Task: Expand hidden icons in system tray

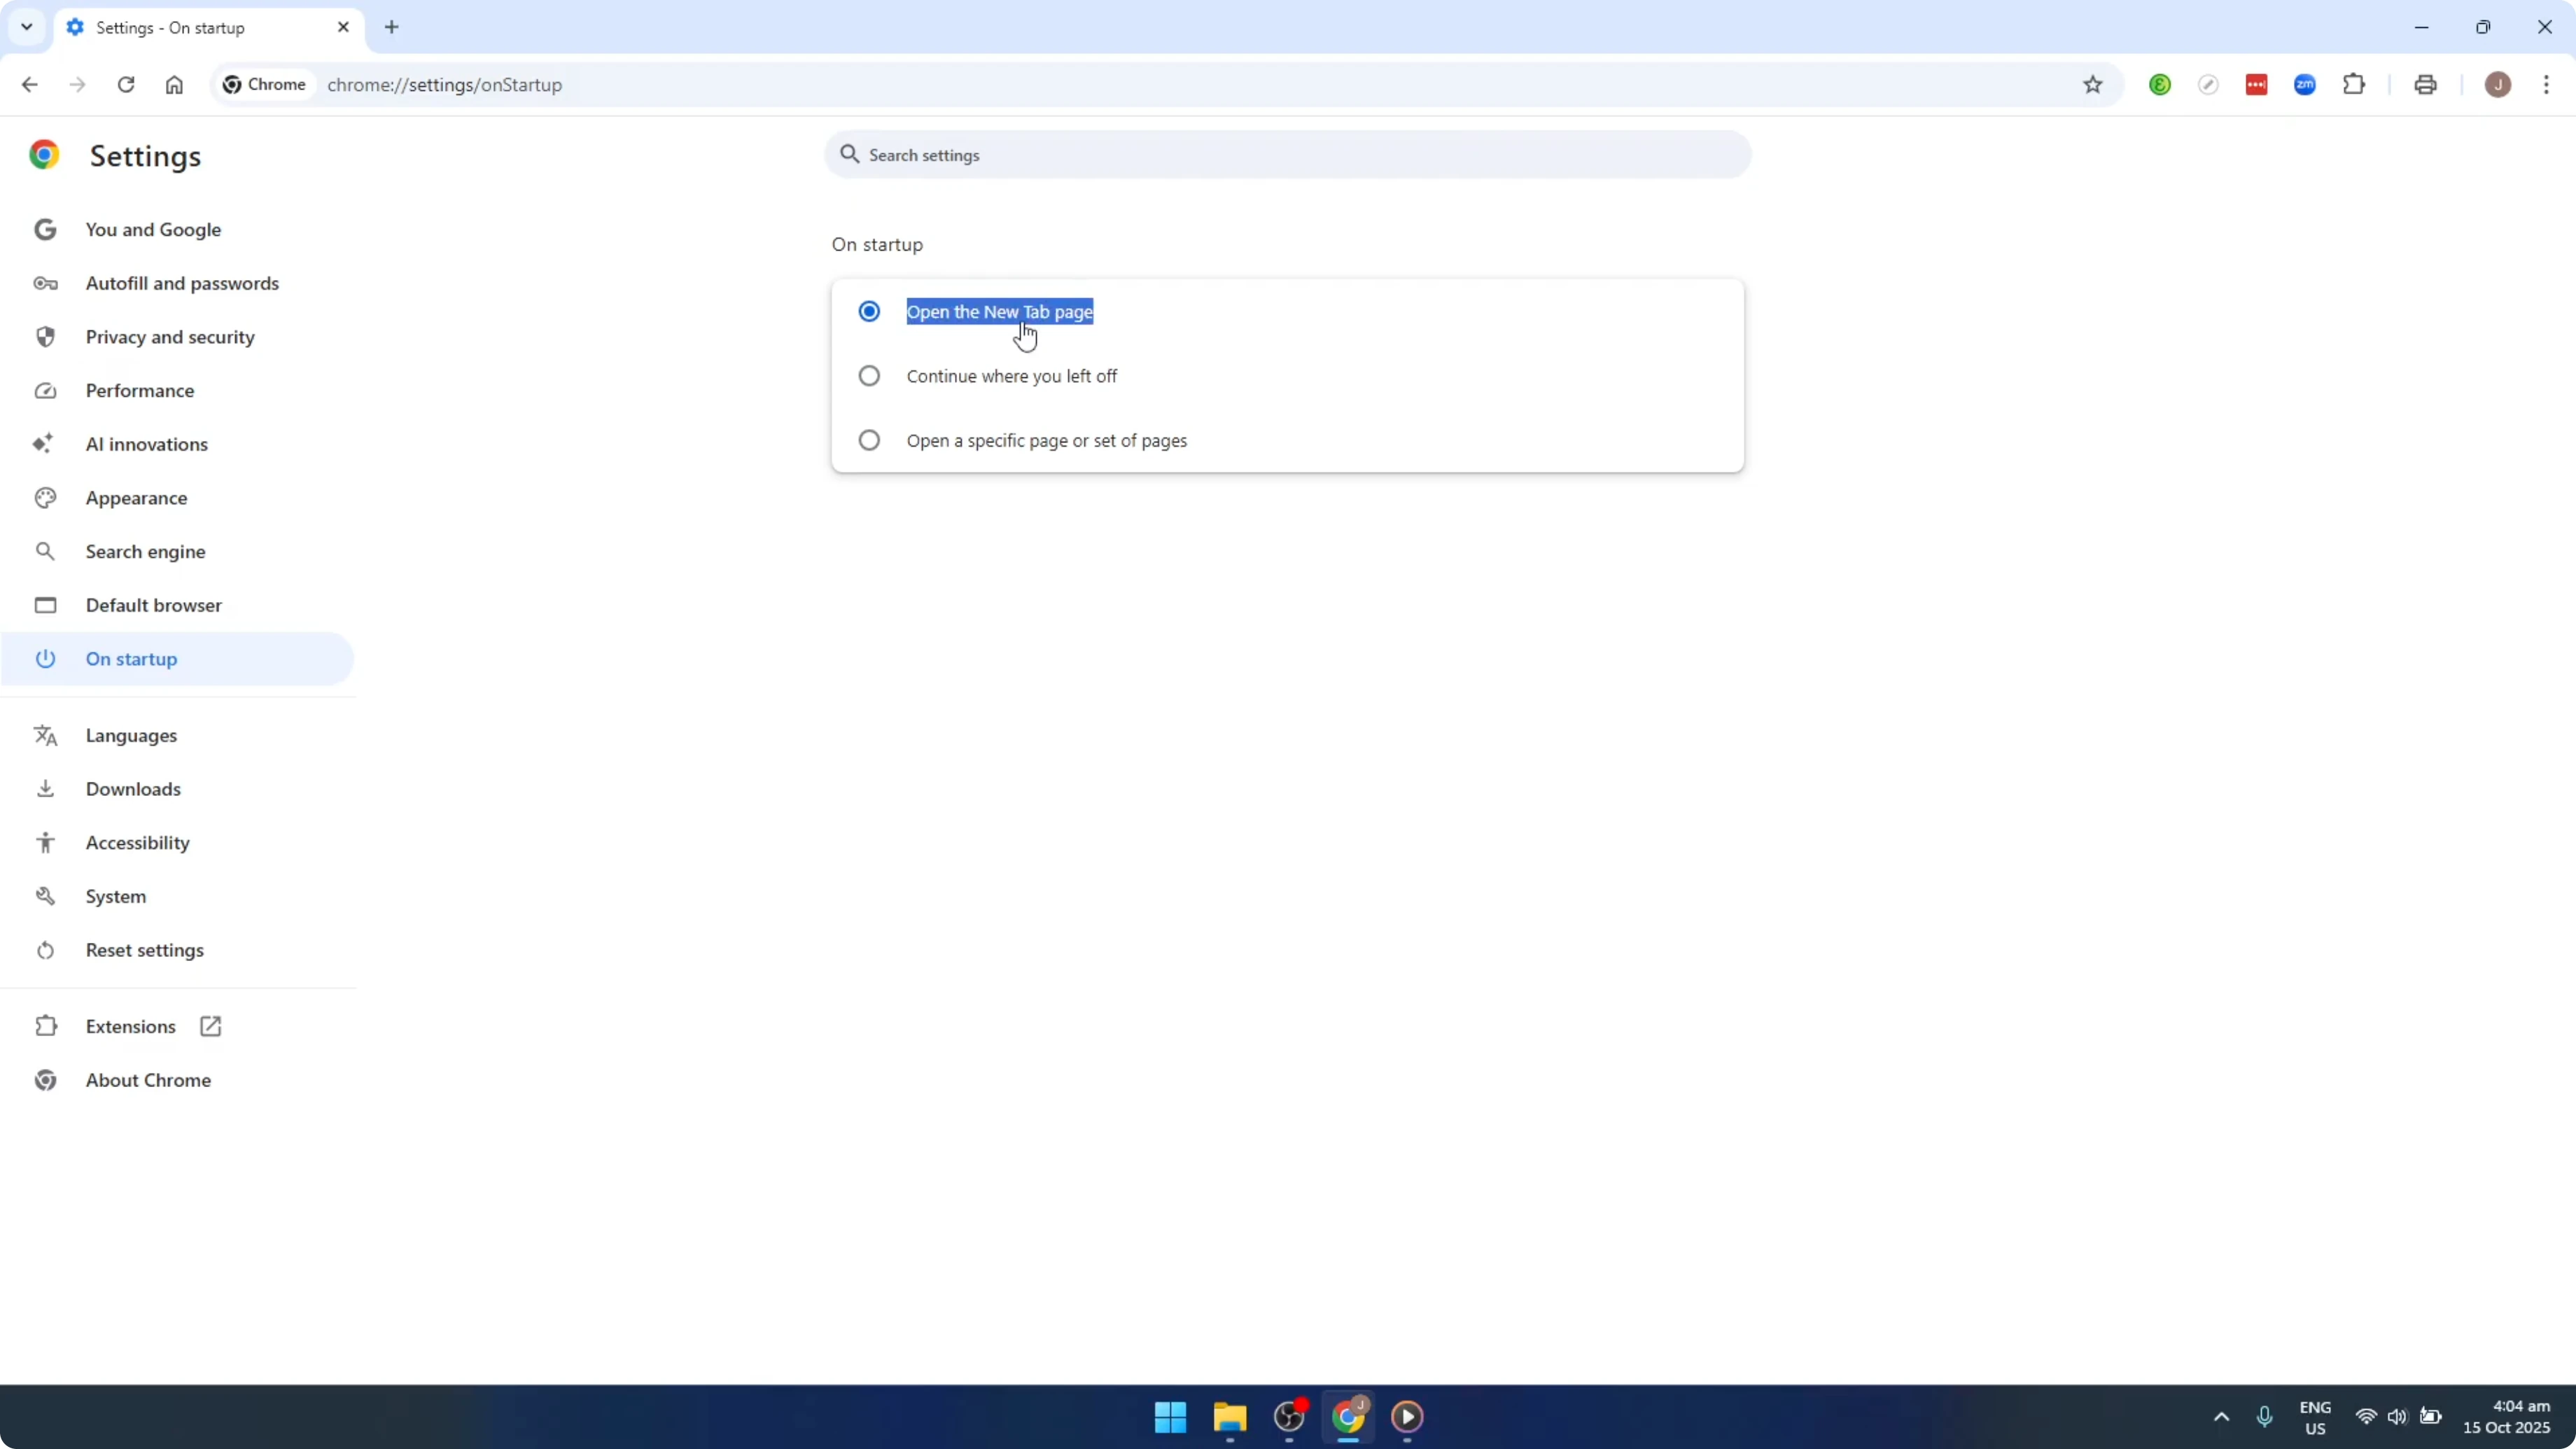Action: [2220, 1417]
